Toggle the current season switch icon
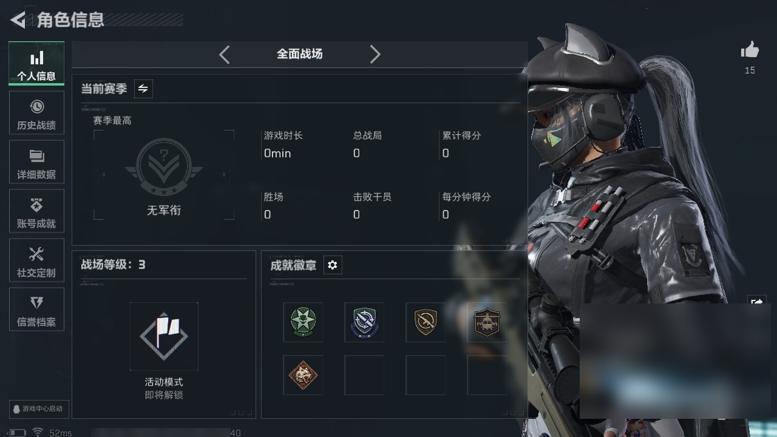This screenshot has height=437, width=777. [x=143, y=89]
